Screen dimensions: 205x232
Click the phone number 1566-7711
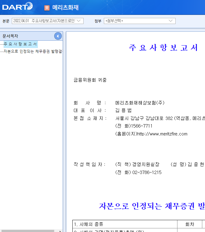coord(141,126)
